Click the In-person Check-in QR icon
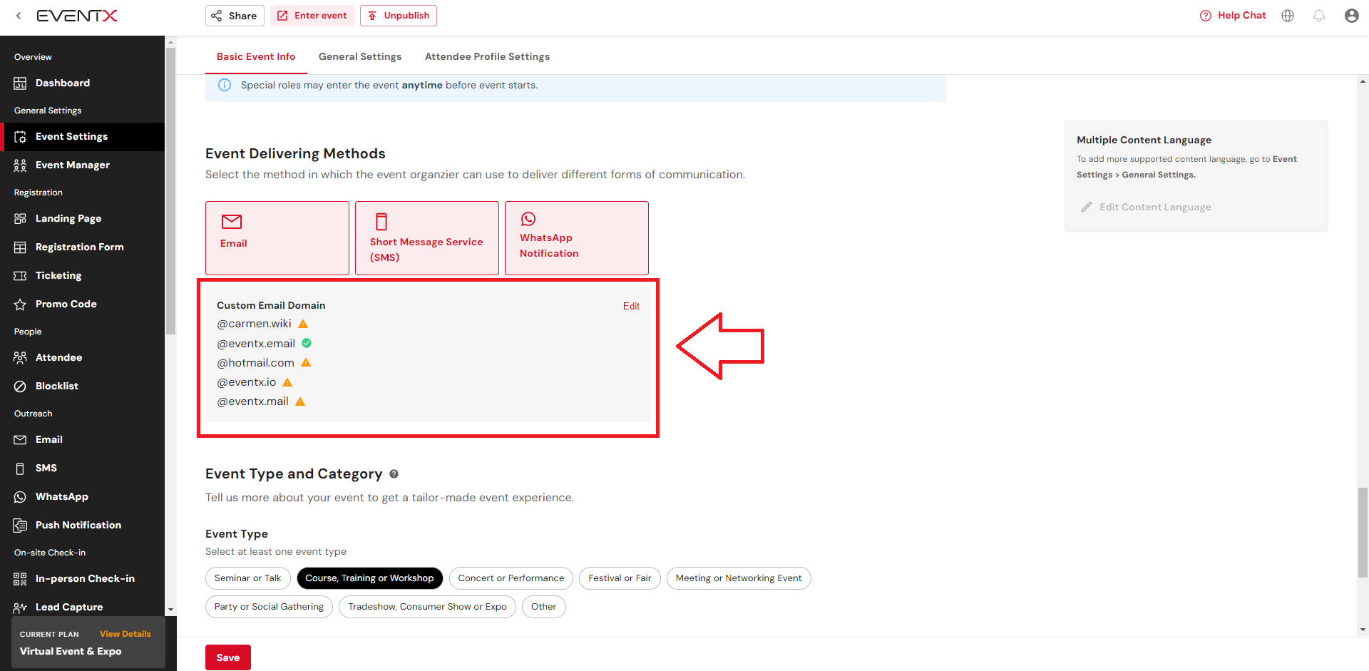The width and height of the screenshot is (1369, 671). coord(20,579)
